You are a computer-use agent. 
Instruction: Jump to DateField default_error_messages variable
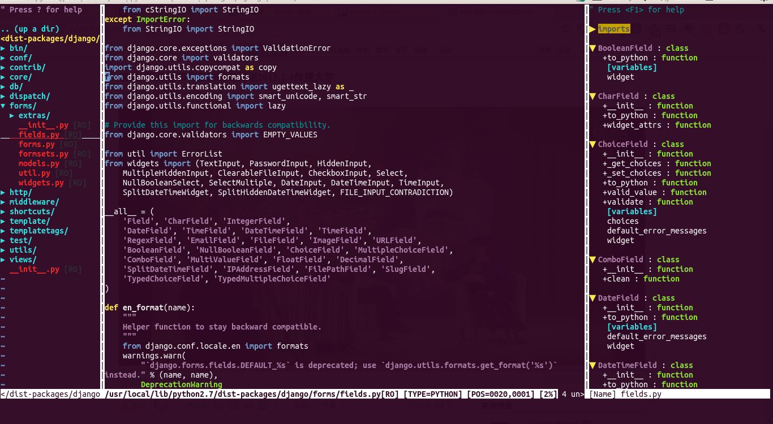[657, 337]
